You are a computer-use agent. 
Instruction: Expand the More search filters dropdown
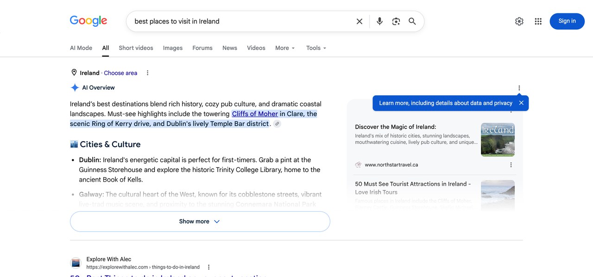(285, 48)
